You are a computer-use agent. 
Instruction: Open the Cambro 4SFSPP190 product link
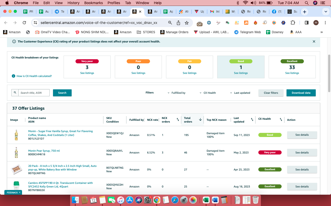tap(61, 185)
